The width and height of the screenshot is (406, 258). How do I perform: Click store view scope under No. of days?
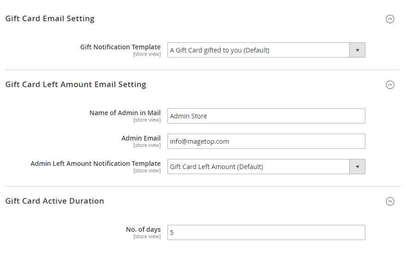click(147, 237)
